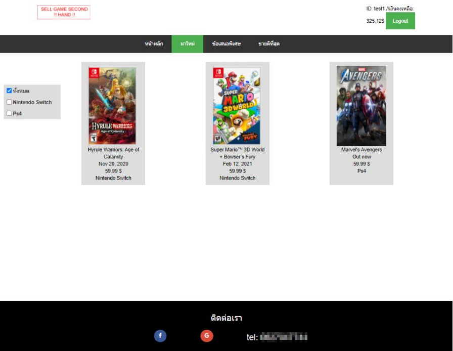Click the 59.99 $ price under Super Mario
Image resolution: width=453 pixels, height=351 pixels.
(x=238, y=171)
